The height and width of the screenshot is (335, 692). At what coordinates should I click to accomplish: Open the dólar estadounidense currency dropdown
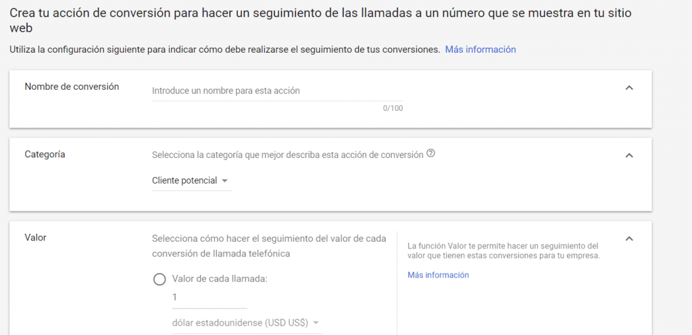[247, 323]
